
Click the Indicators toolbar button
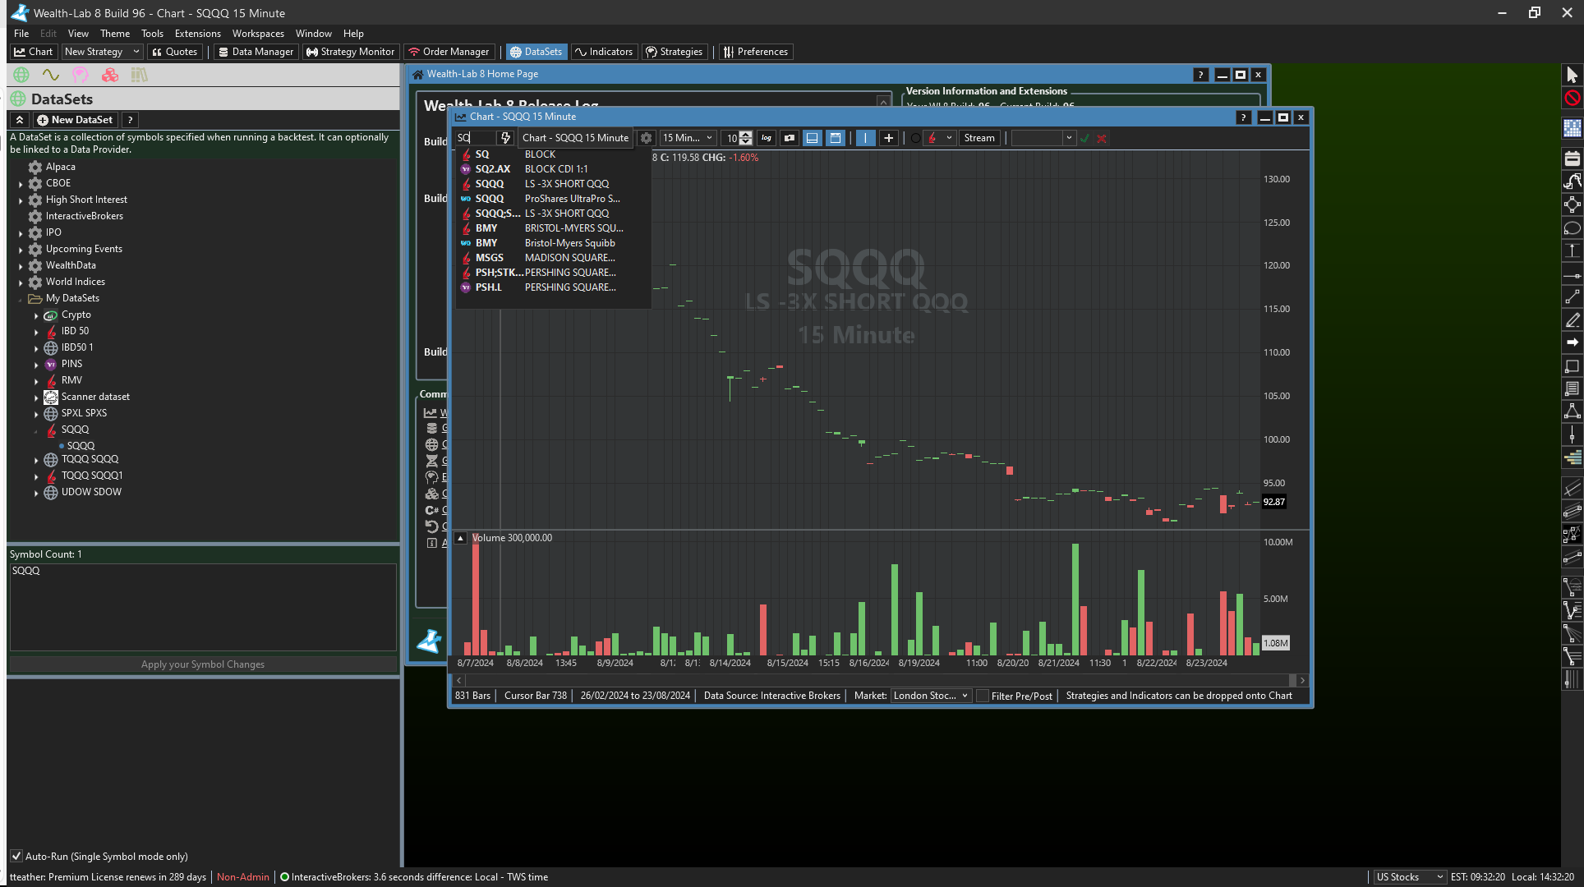coord(604,52)
